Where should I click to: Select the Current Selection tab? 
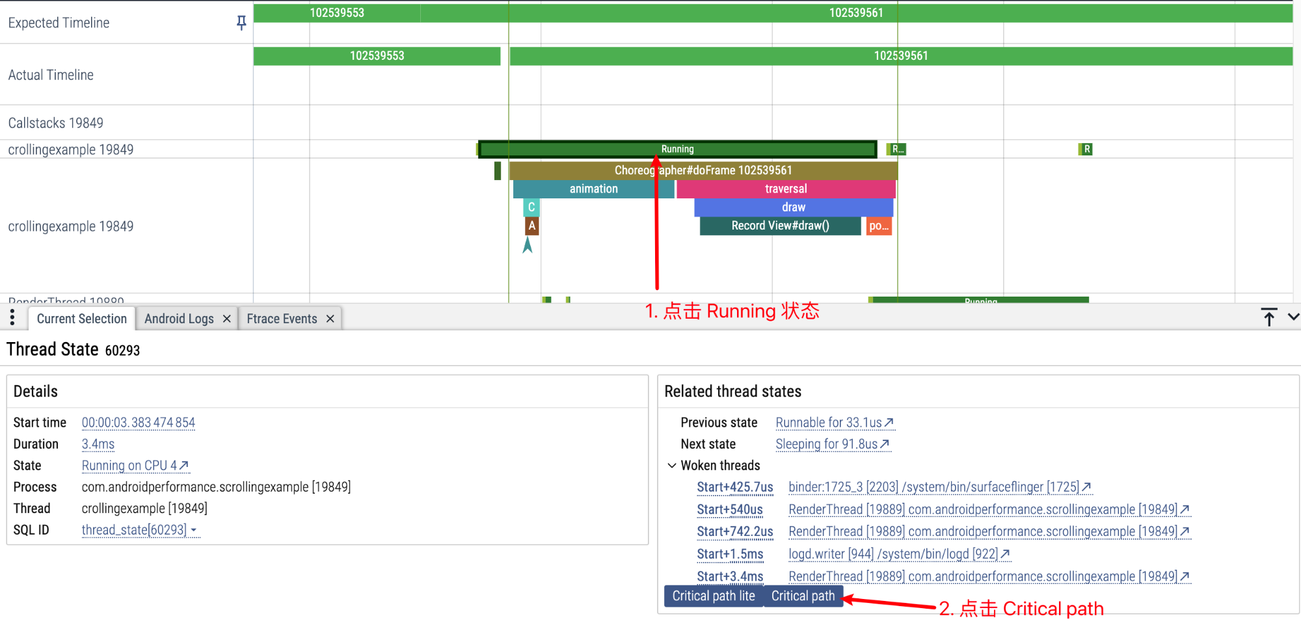click(x=82, y=319)
